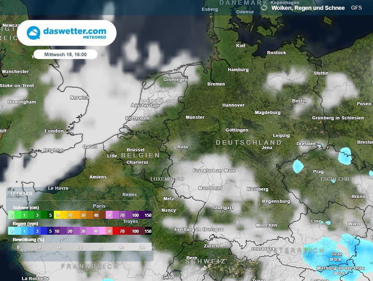Screen dimensions: 373x281
Task: Click the Frankfurt am Main label
Action: (214, 171)
